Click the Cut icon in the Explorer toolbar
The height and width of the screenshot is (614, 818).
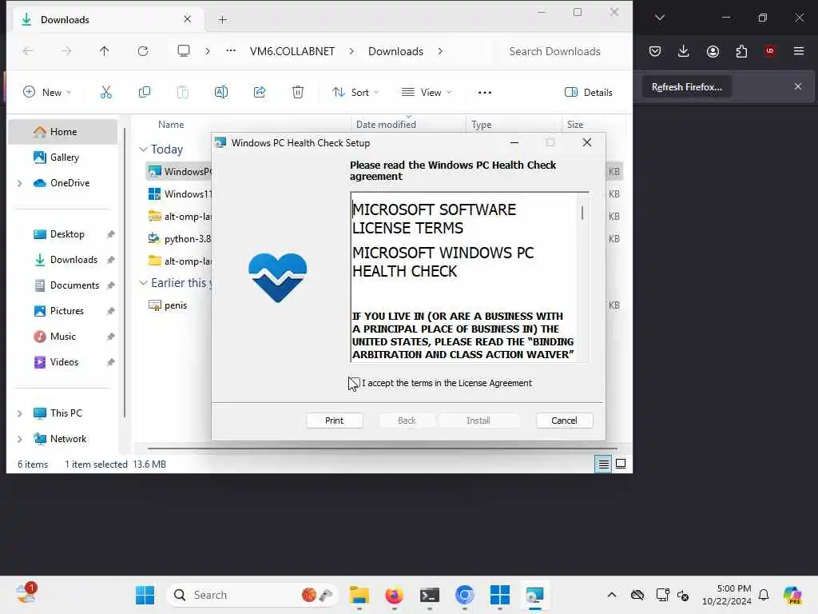coord(106,93)
